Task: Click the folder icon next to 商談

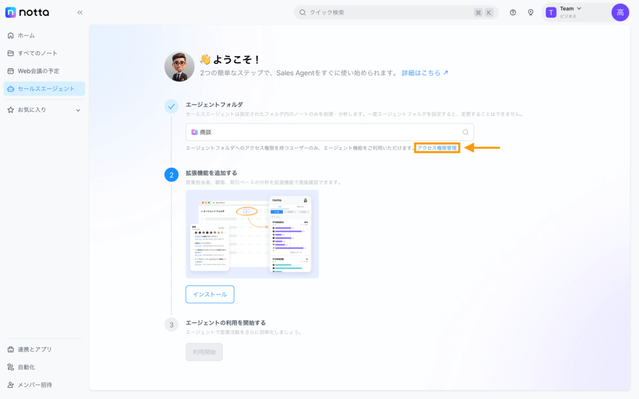Action: (194, 132)
